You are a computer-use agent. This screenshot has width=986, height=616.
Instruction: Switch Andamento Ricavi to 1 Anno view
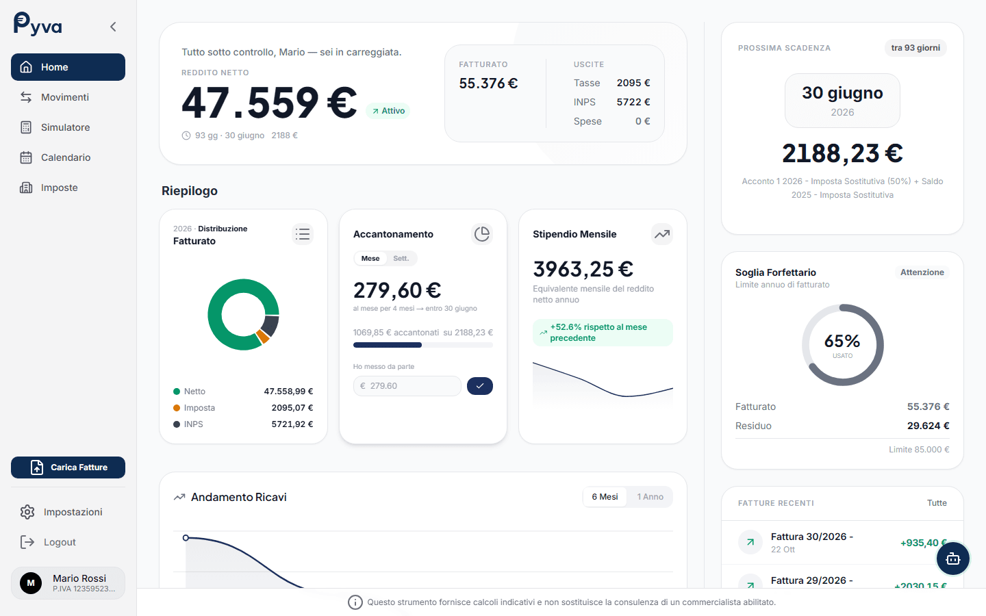(x=650, y=496)
